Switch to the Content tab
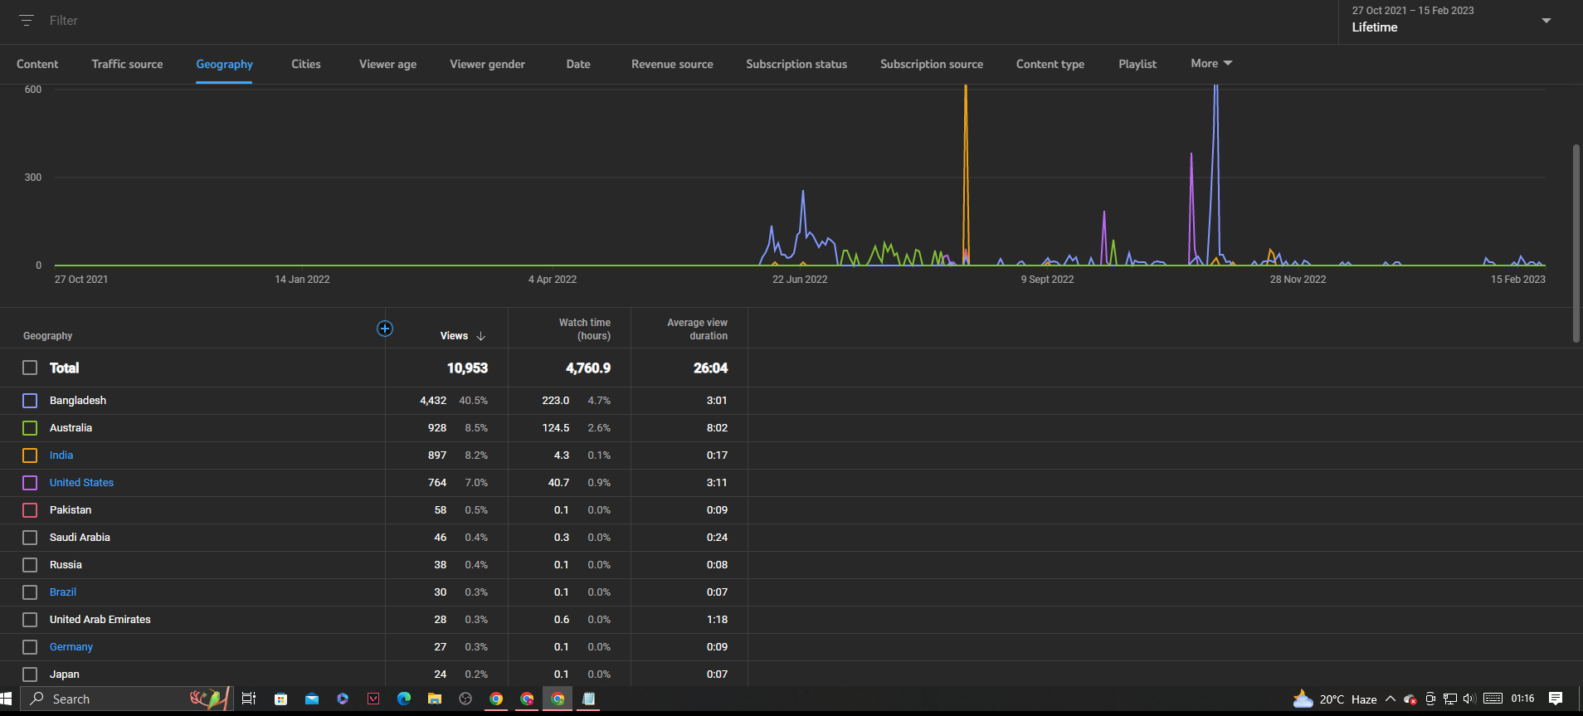This screenshot has width=1583, height=716. [x=37, y=64]
